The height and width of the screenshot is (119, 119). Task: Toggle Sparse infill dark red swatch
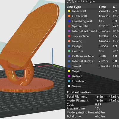(x=69, y=26)
